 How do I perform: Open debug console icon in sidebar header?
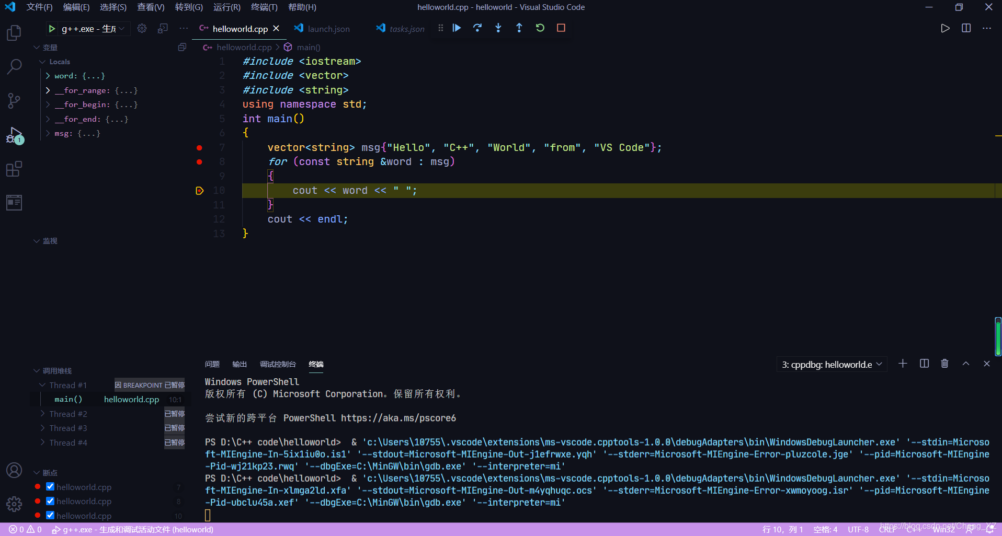163,28
